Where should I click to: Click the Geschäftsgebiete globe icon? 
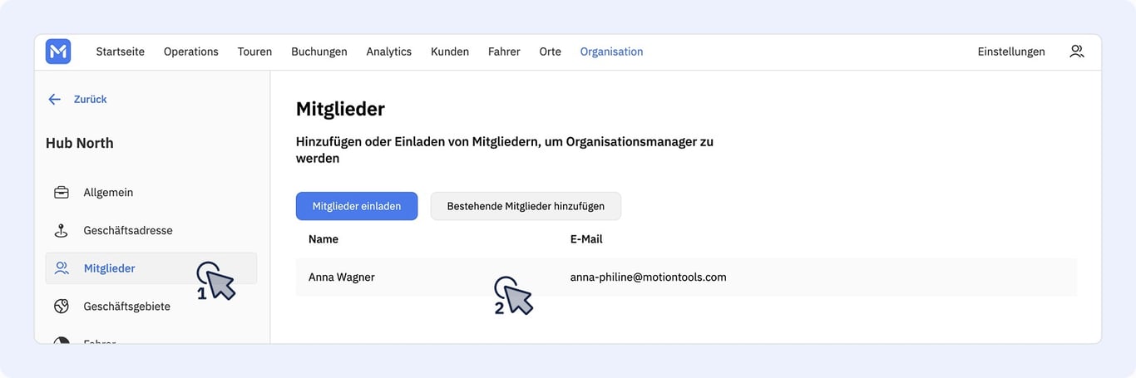(x=62, y=307)
